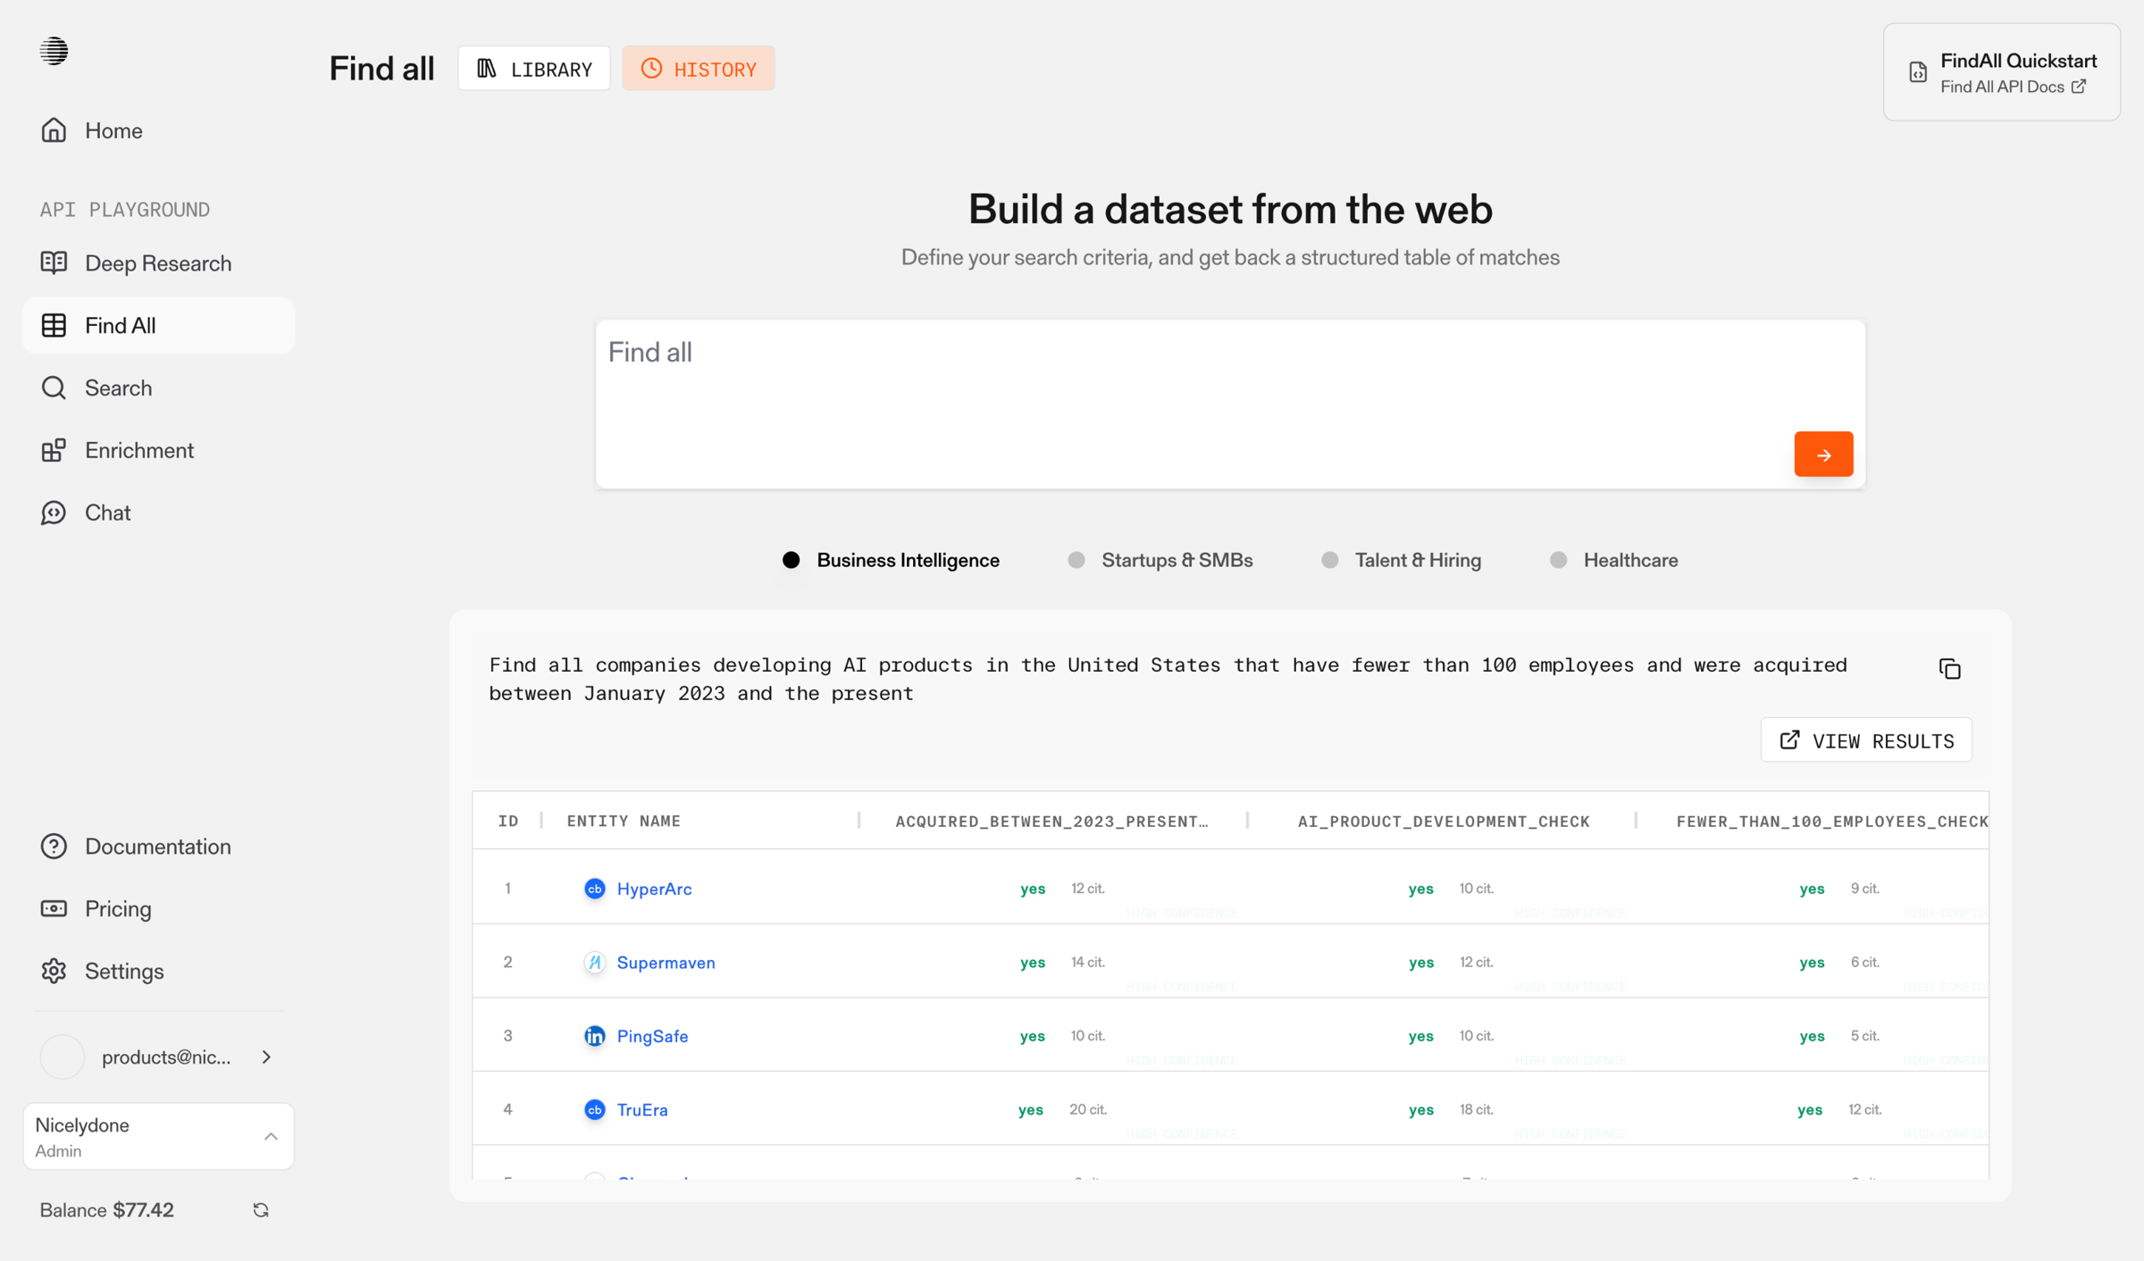This screenshot has width=2144, height=1261.
Task: Click the HyperArc Crunchbase source icon
Action: click(594, 889)
